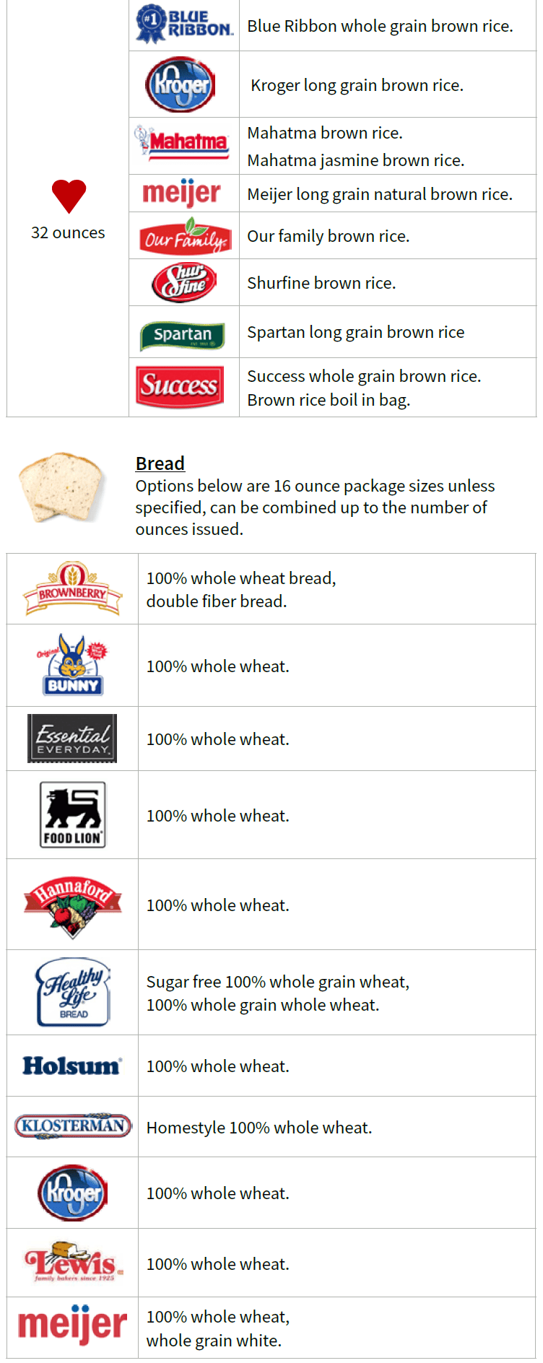
Task: Click the Spartan green logo
Action: point(182,334)
